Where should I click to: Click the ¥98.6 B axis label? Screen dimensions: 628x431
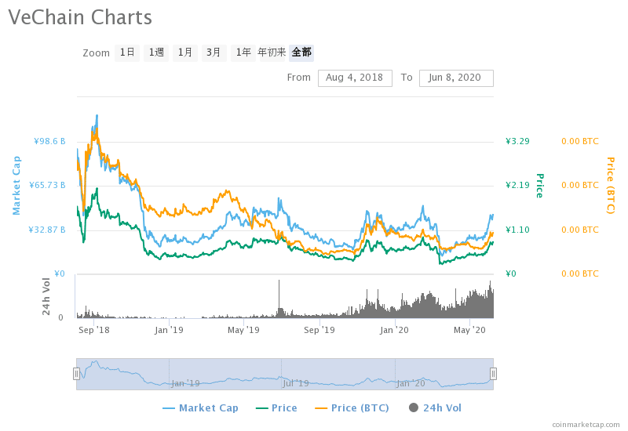click(x=49, y=142)
